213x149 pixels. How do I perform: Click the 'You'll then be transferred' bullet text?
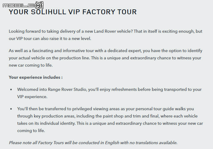point(110,120)
